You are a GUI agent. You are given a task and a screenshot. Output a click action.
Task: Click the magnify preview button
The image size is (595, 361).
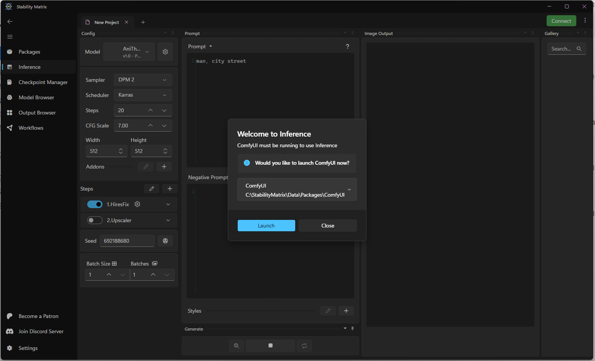click(x=237, y=345)
